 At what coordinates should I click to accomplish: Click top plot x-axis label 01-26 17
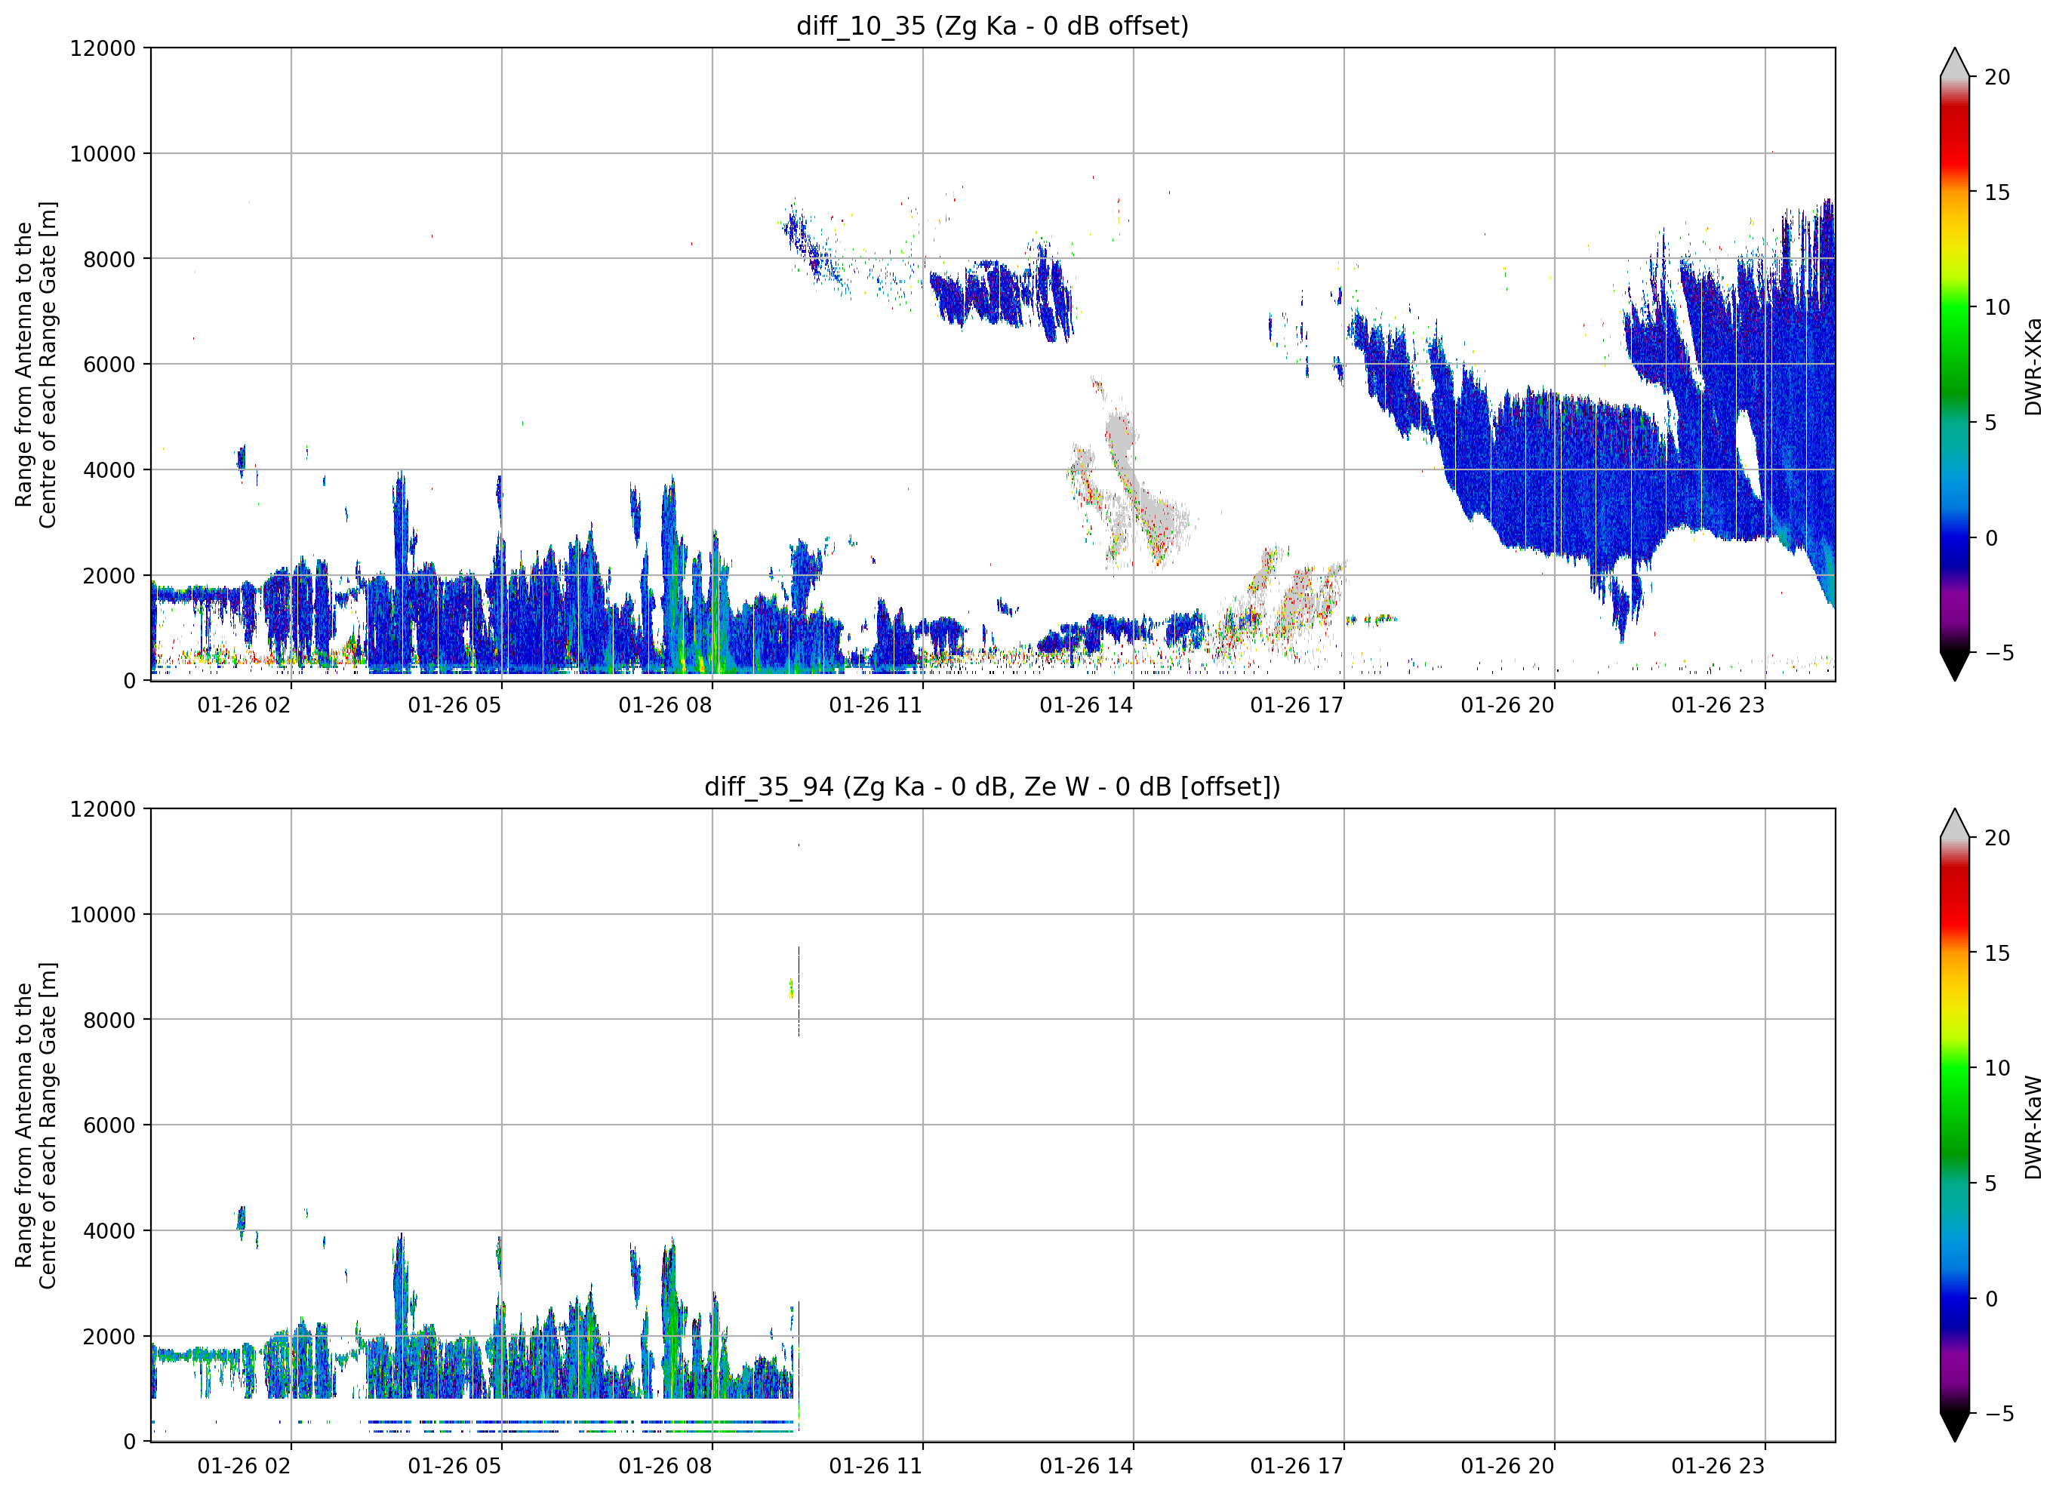(1297, 705)
